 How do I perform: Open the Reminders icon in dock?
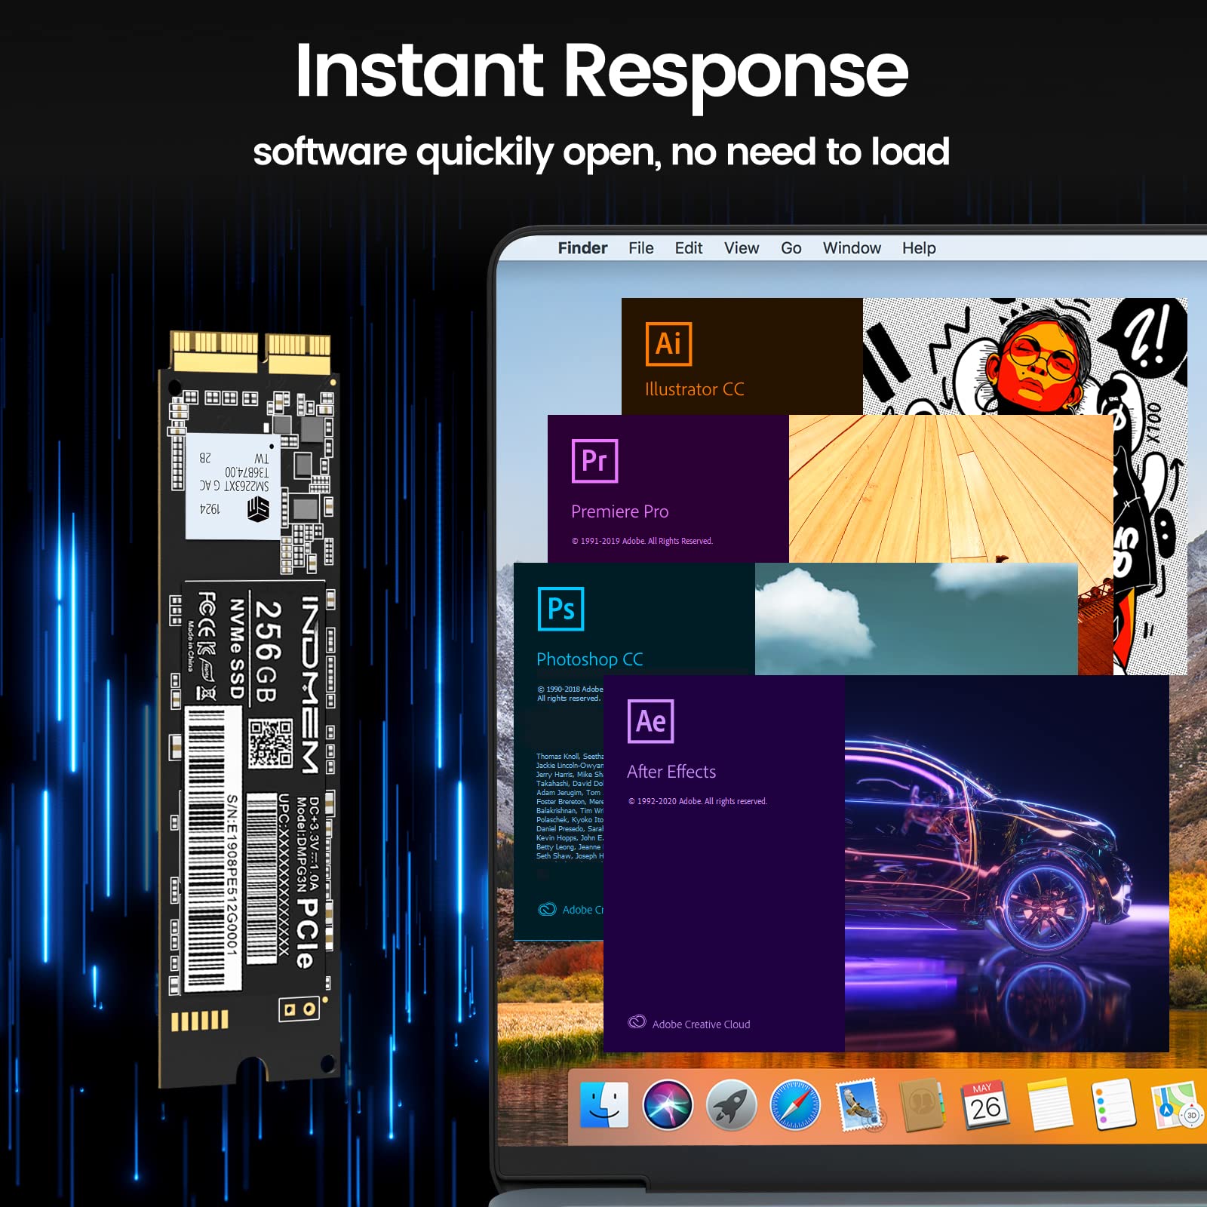[x=1113, y=1105]
